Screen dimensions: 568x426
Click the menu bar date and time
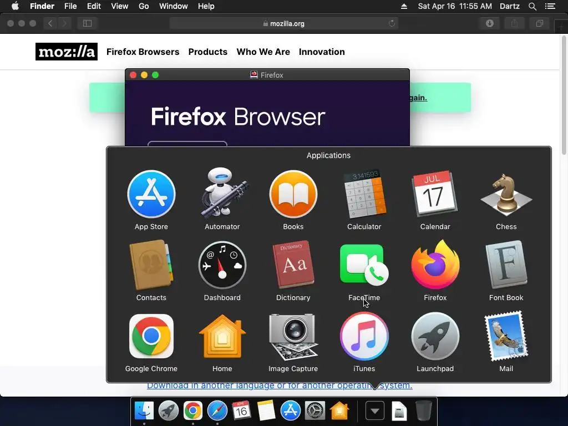(455, 6)
